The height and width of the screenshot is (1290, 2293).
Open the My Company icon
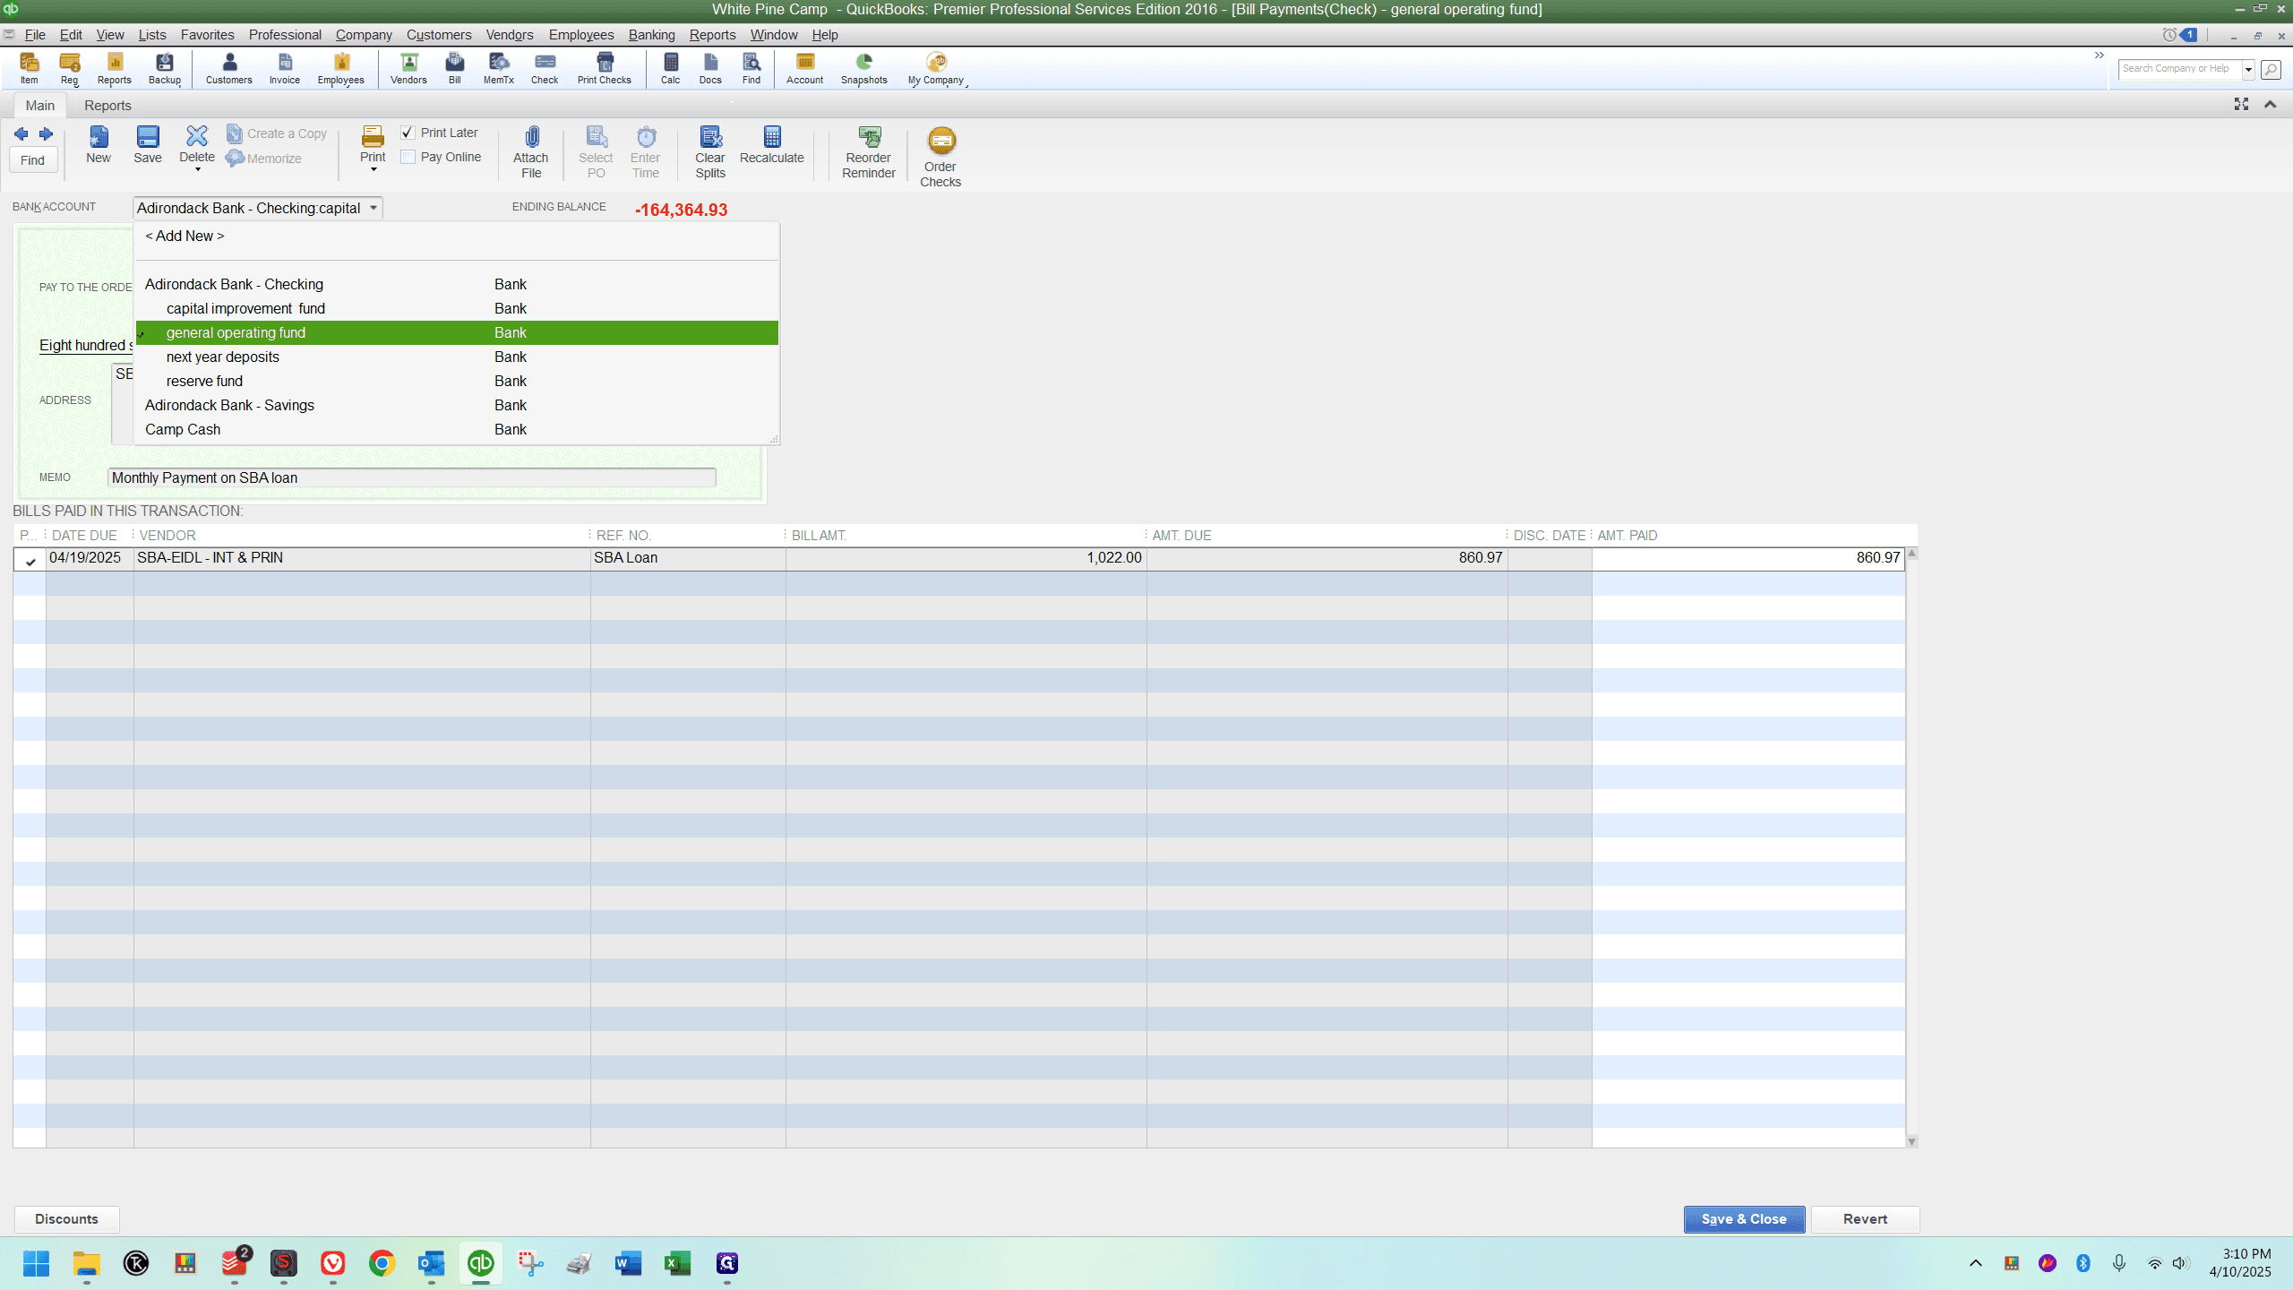936,68
